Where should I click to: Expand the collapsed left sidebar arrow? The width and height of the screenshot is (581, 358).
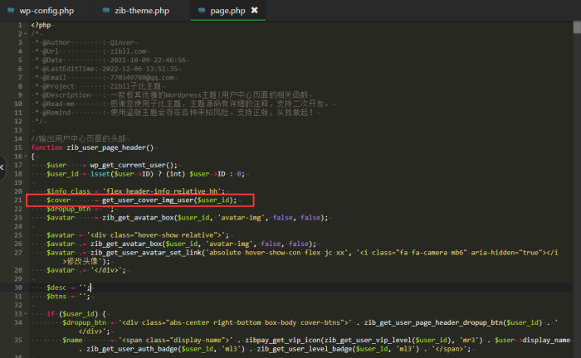pyautogui.click(x=2, y=167)
